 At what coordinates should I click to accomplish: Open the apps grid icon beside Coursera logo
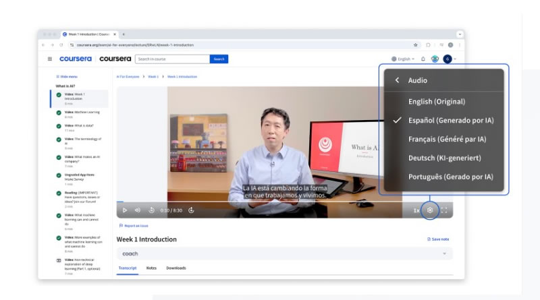[x=49, y=59]
